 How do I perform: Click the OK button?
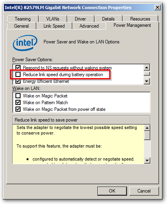tap(112, 191)
